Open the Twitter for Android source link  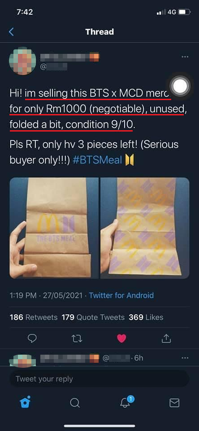(x=121, y=295)
